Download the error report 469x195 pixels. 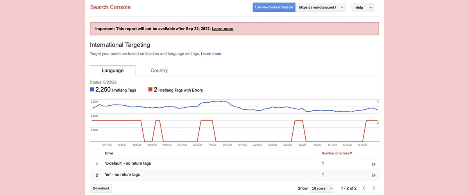[101, 188]
